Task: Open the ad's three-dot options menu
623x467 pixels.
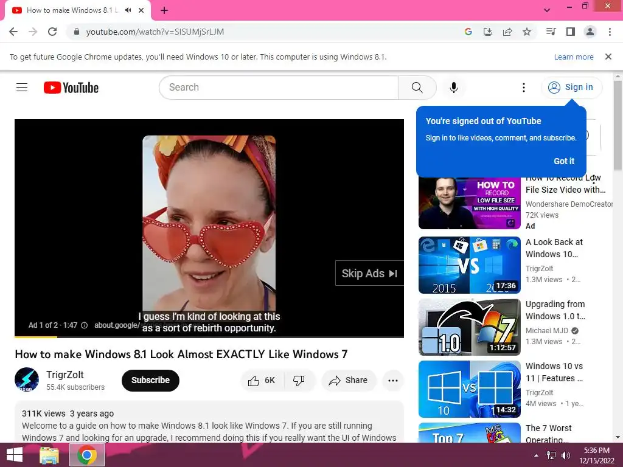Action: 594,179
